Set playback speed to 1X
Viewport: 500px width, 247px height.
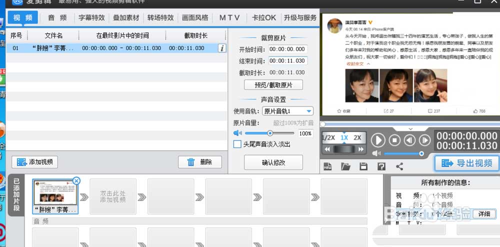click(344, 138)
